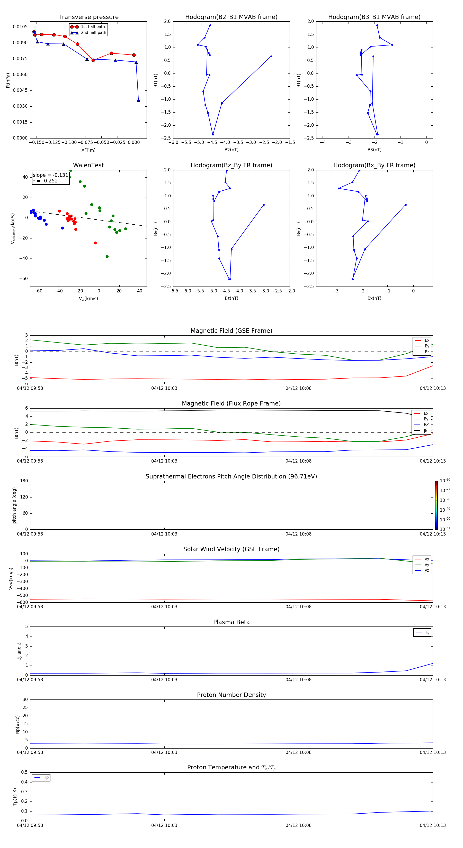Click the 'Bz(nT)' x-axis label
This screenshot has height=848, width=463.
pos(231,298)
